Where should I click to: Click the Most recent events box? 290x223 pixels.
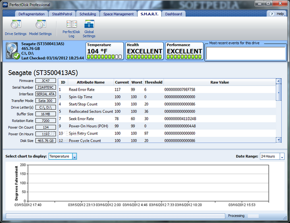246,53
